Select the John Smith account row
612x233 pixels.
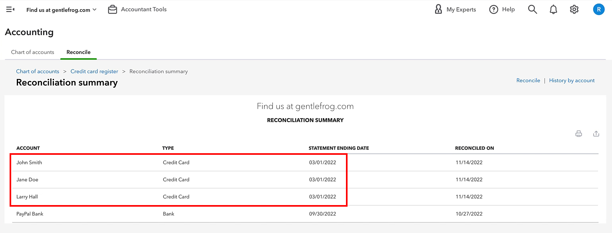[x=305, y=162]
